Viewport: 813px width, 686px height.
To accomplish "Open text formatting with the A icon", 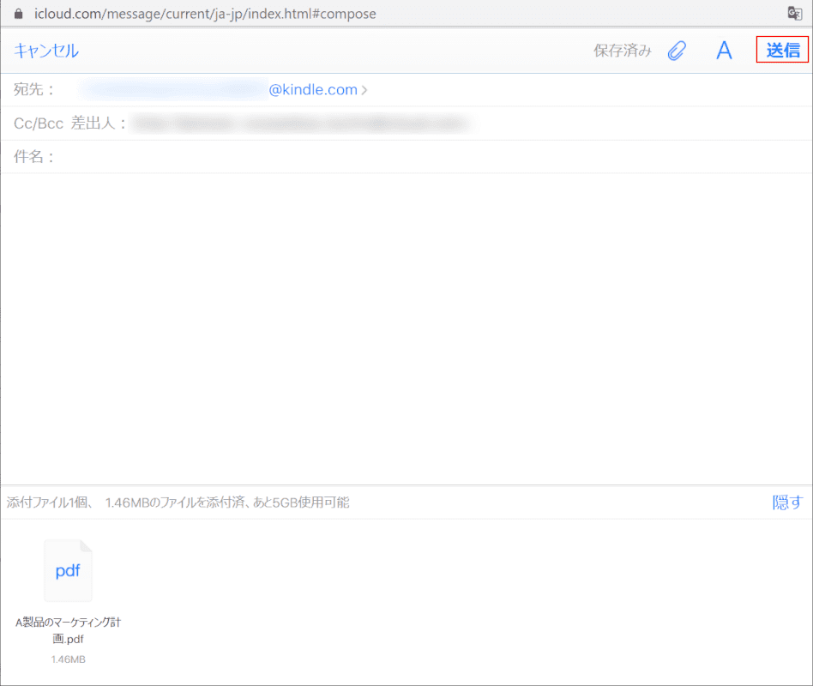I will [x=725, y=51].
